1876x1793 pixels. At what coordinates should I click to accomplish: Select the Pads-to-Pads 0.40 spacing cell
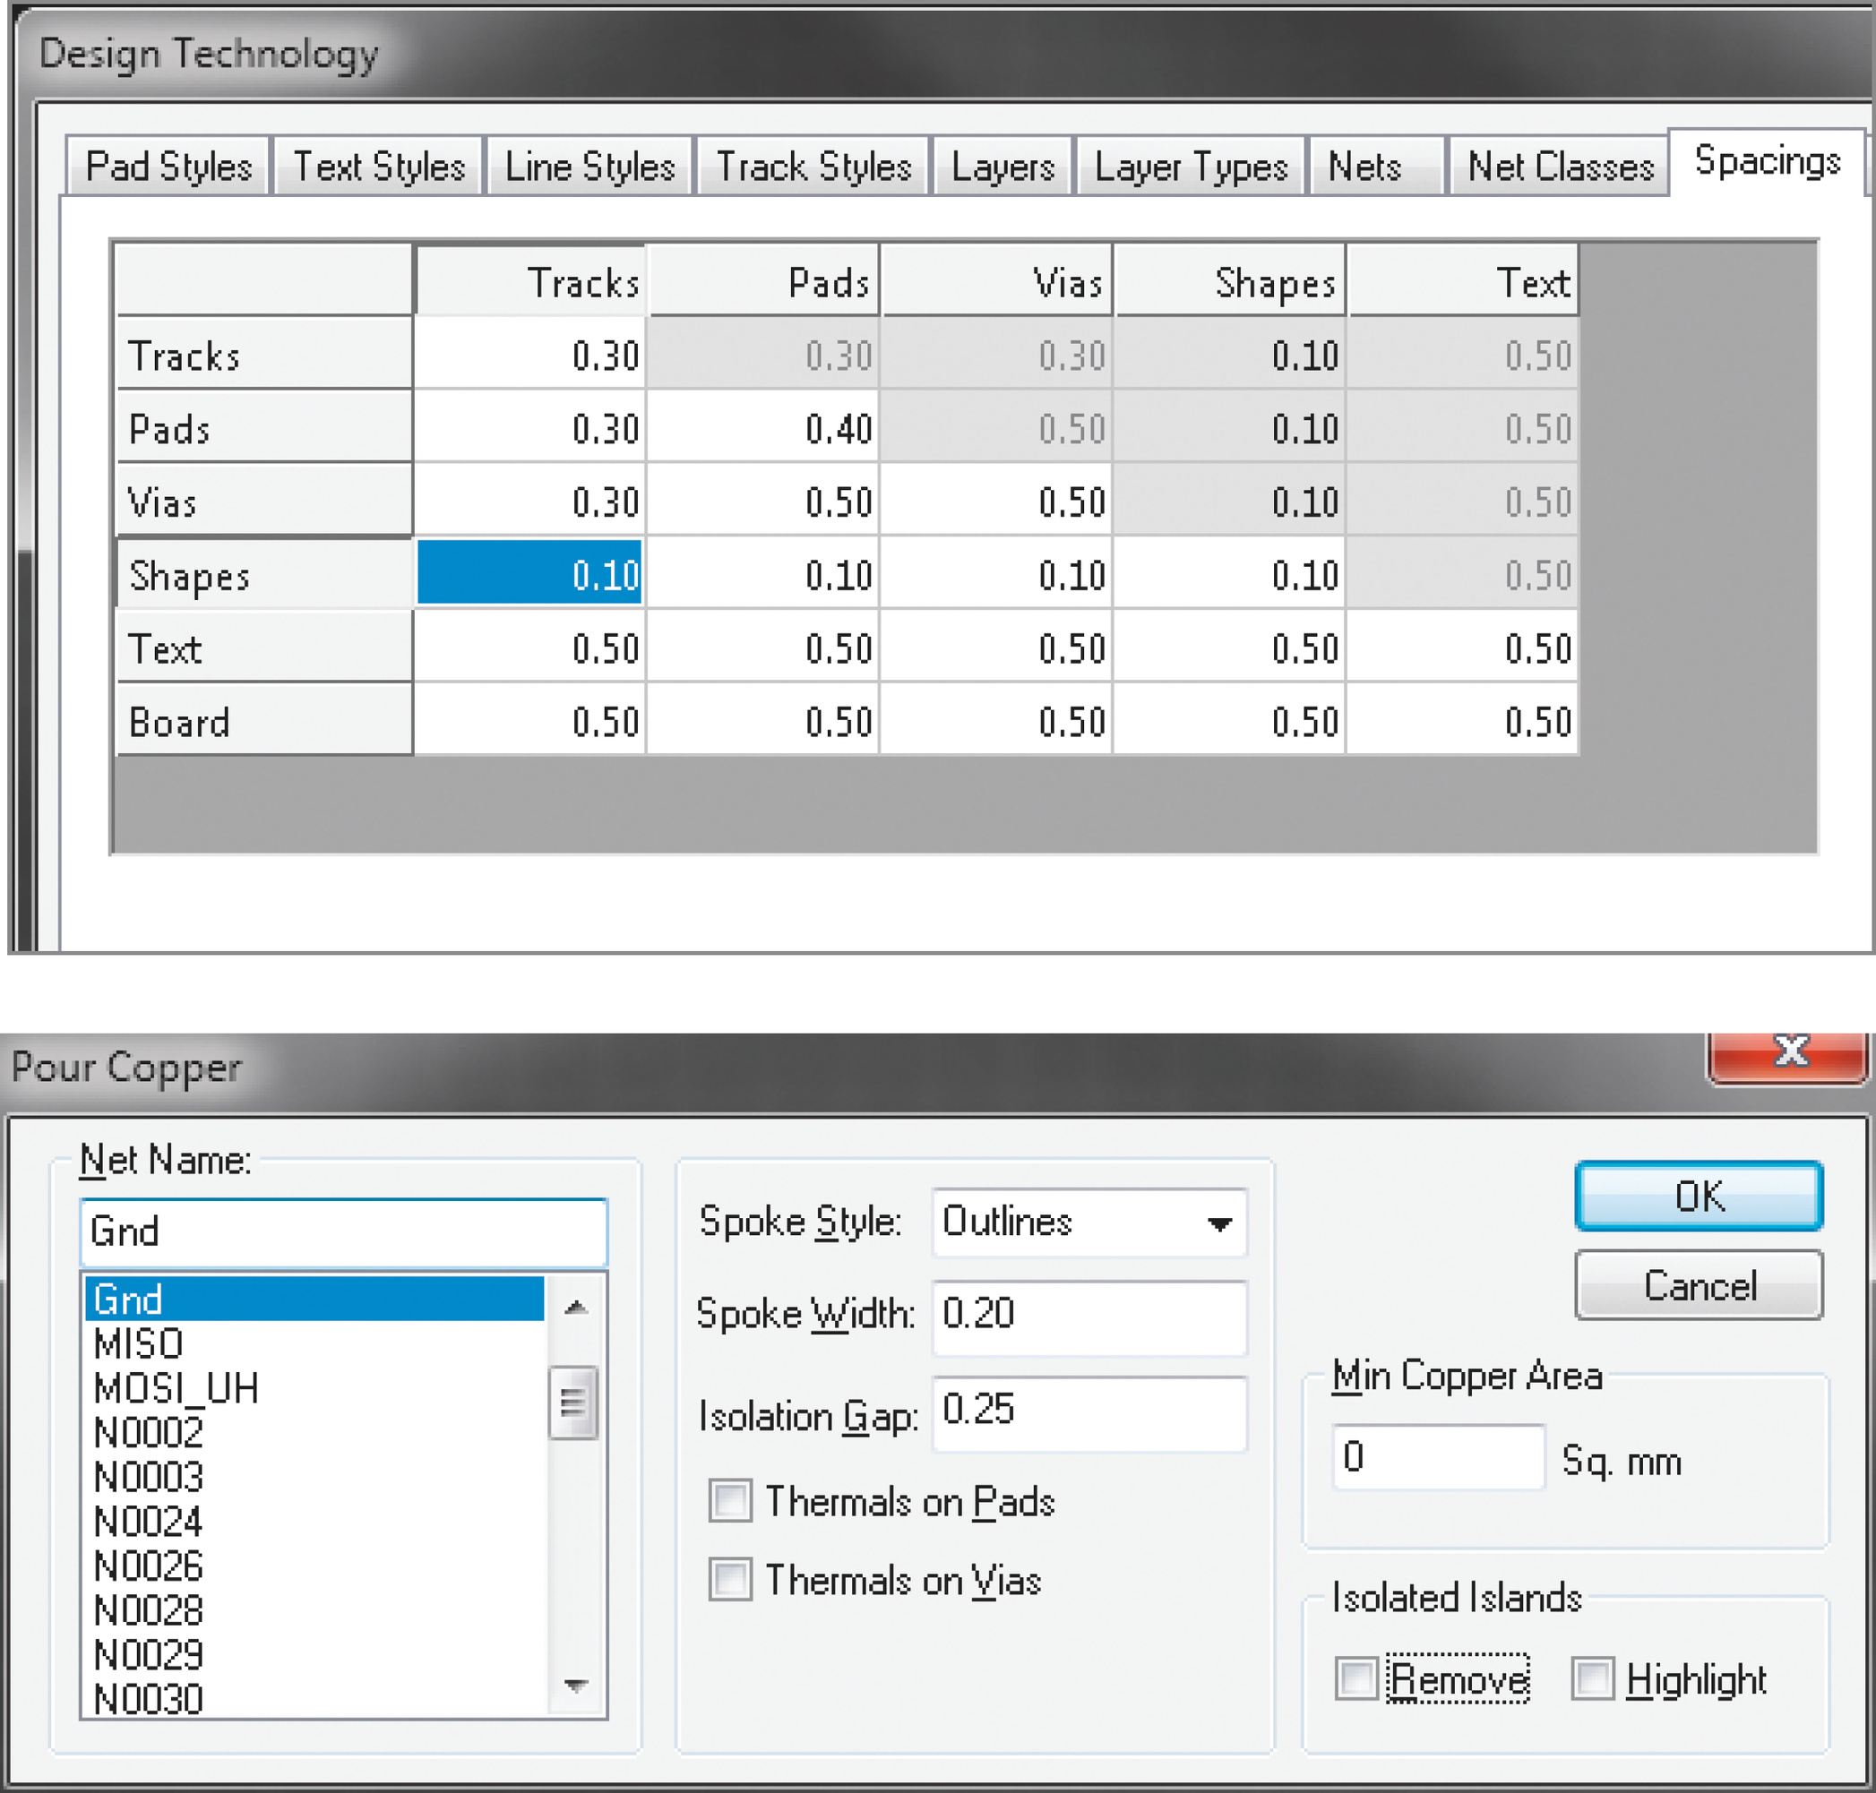coord(763,428)
